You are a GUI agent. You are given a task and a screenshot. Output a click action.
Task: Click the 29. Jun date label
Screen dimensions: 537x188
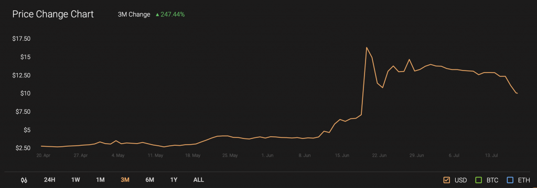(x=416, y=156)
